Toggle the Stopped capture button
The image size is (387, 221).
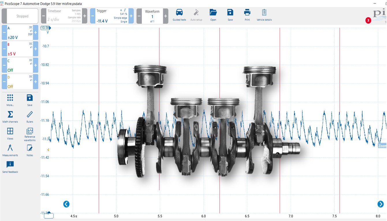[20, 16]
